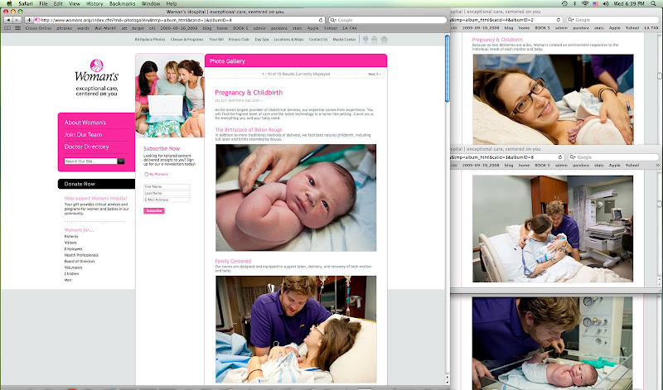Go to Next 5 gallery results
The width and height of the screenshot is (663, 390).
[x=375, y=74]
